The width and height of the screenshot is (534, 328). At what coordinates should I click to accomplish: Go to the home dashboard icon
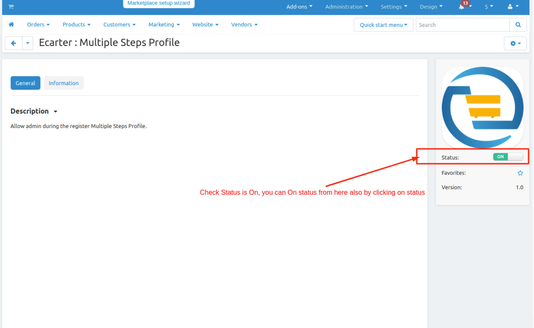[x=11, y=24]
